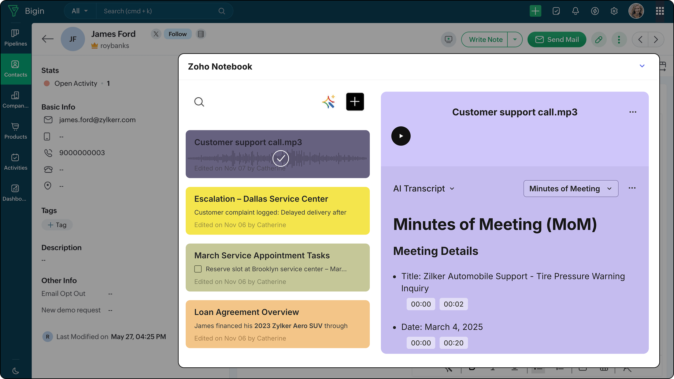This screenshot has width=674, height=379.
Task: Open Products in the sidebar
Action: click(16, 131)
